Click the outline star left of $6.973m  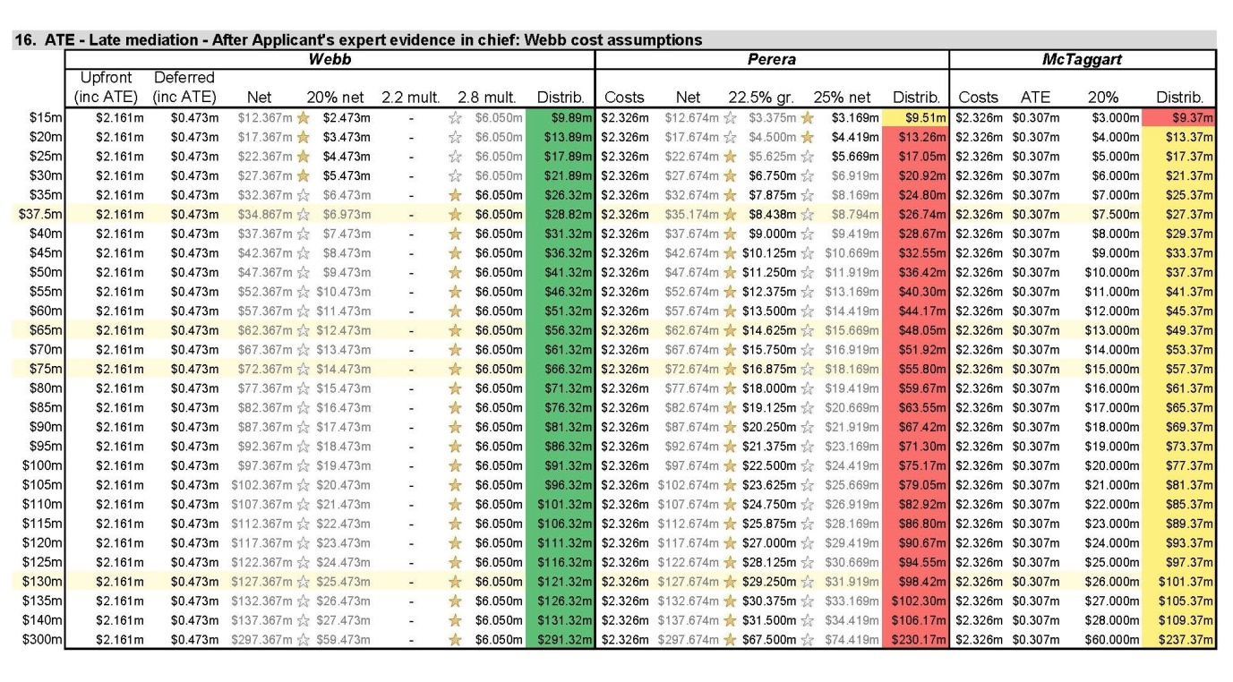[303, 214]
